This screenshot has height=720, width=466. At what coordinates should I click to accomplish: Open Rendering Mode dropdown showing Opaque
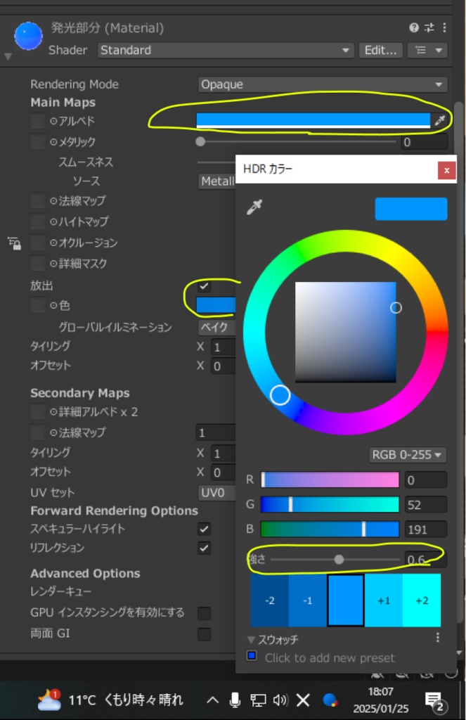point(323,84)
